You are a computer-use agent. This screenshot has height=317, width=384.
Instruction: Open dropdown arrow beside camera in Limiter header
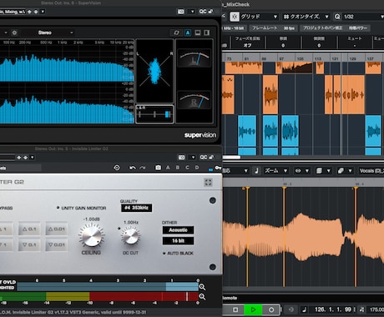(193, 158)
